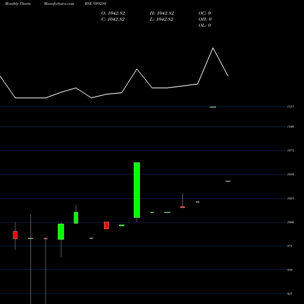
Task: Click the 1025 price axis label
Action: pyautogui.click(x=291, y=198)
